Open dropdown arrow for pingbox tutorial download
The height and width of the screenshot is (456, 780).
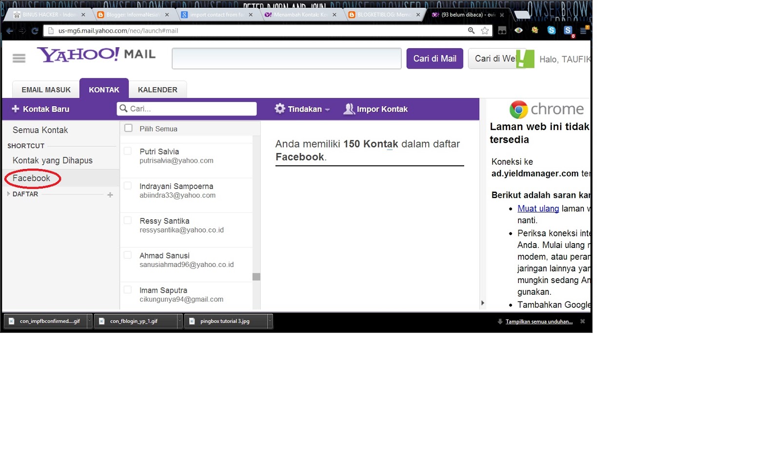coord(270,321)
